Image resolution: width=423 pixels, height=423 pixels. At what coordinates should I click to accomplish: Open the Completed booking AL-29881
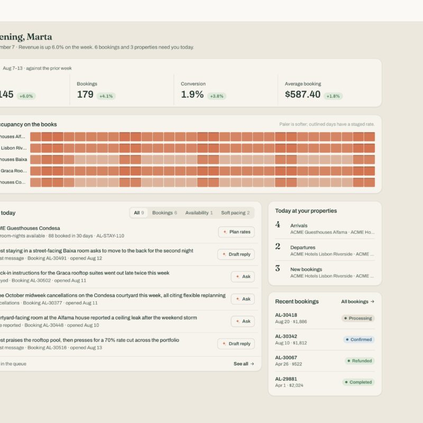point(325,382)
